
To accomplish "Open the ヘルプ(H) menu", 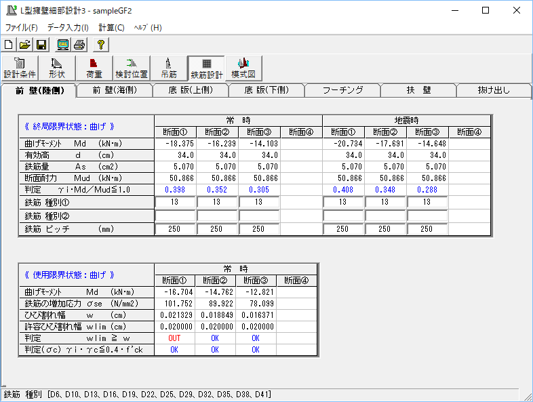I will tap(148, 28).
